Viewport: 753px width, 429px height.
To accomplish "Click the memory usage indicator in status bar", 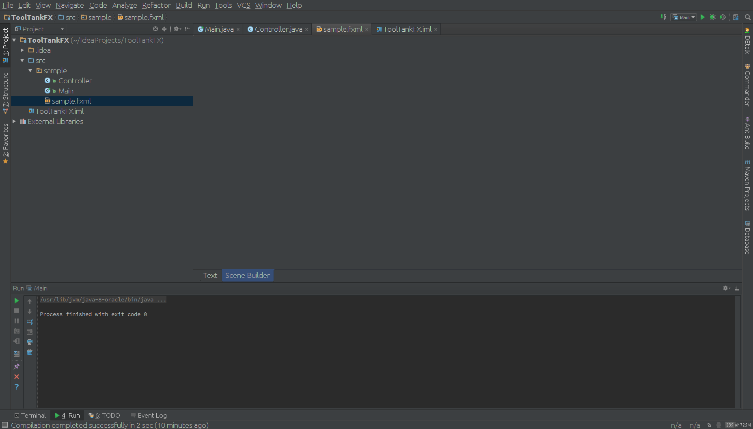I will point(738,425).
